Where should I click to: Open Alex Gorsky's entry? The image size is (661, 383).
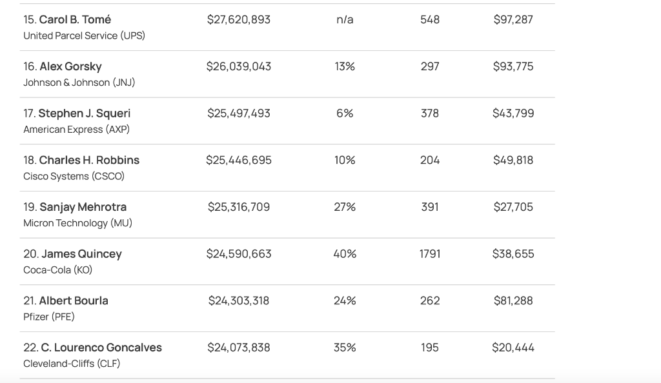click(70, 66)
